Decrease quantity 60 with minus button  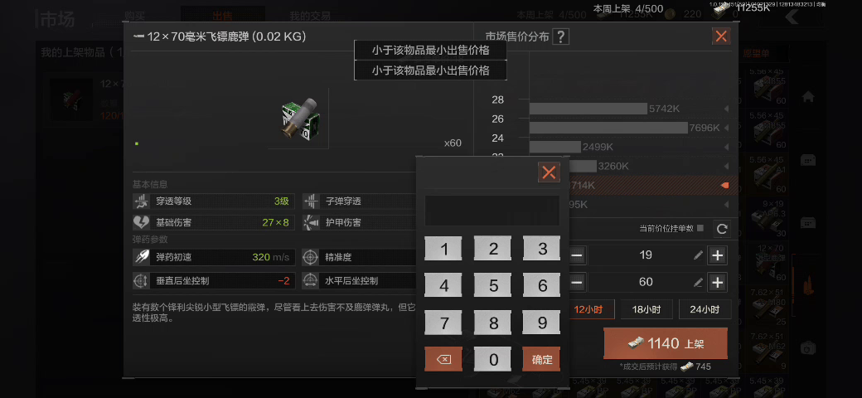point(577,283)
